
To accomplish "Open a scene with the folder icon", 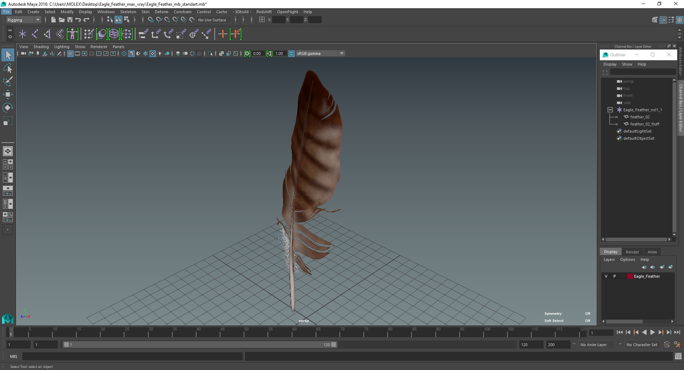I will (x=61, y=20).
